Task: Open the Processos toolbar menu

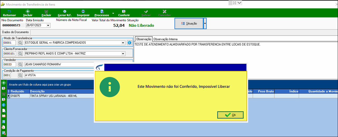Action: (x=102, y=13)
